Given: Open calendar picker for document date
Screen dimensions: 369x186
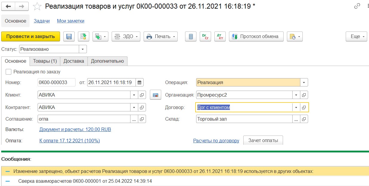Looking at the screenshot, I should point(140,82).
